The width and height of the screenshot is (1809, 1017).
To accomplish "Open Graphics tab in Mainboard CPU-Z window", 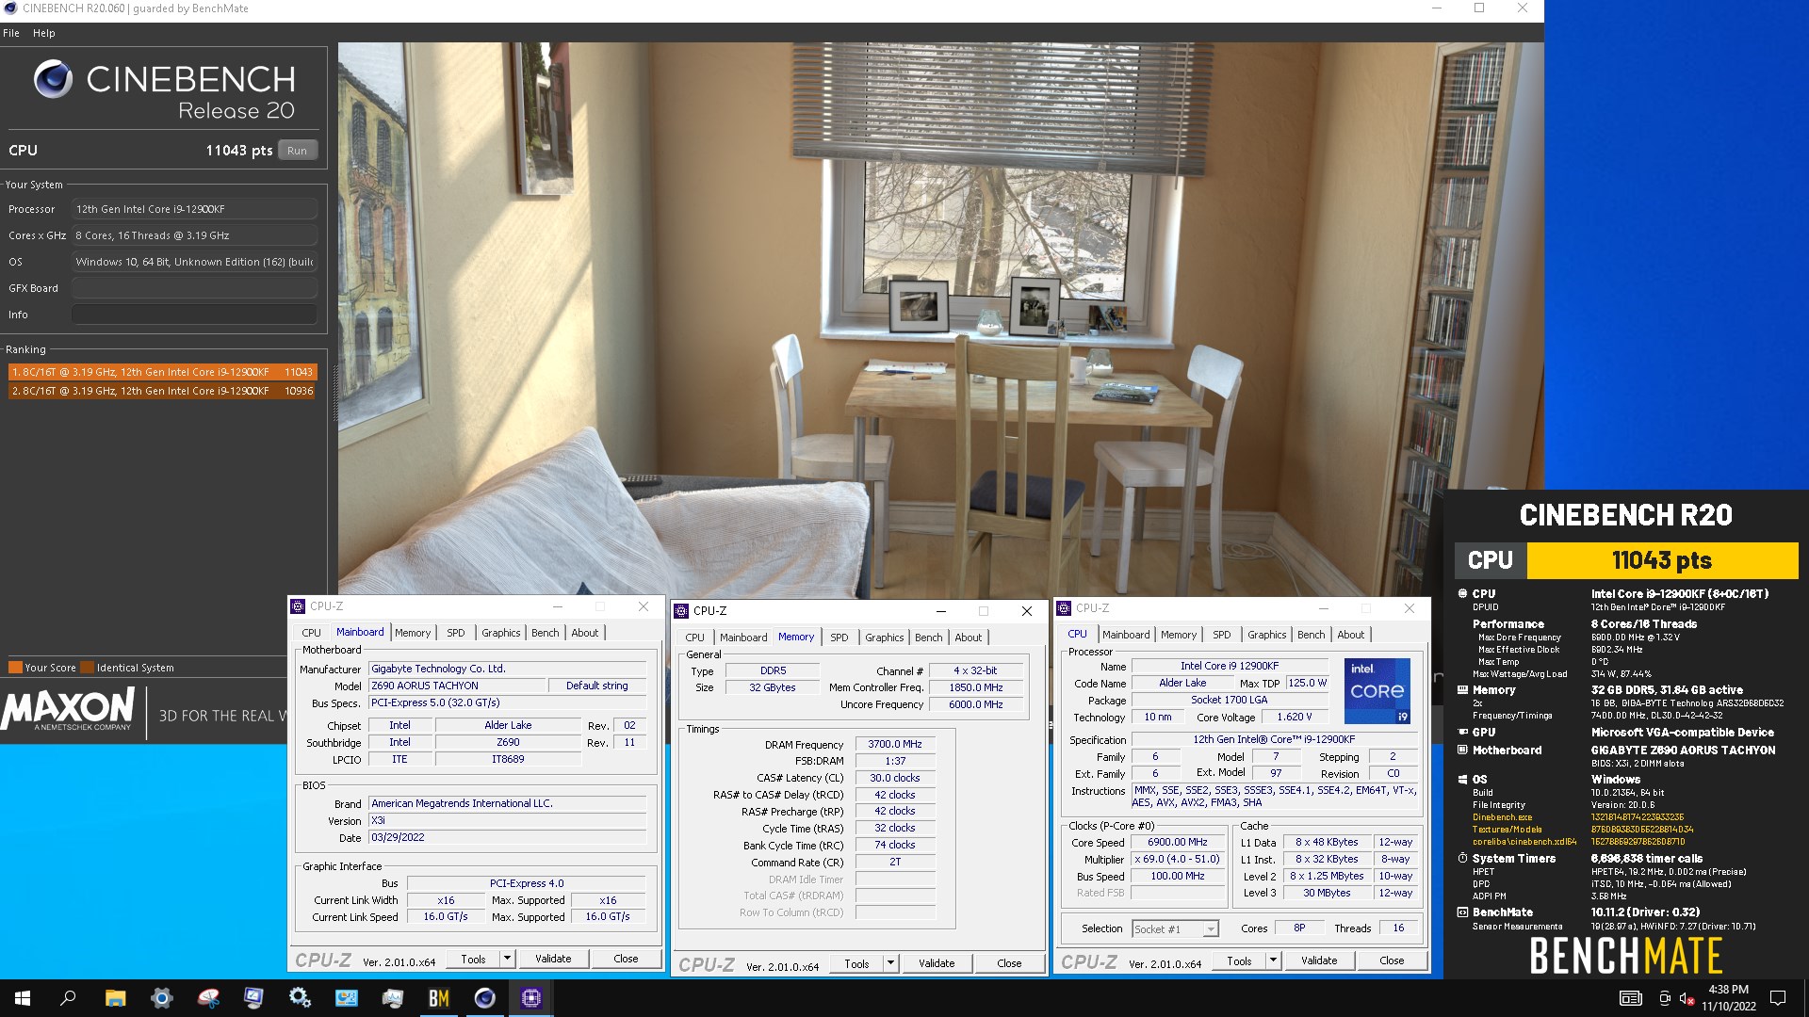I will (501, 633).
